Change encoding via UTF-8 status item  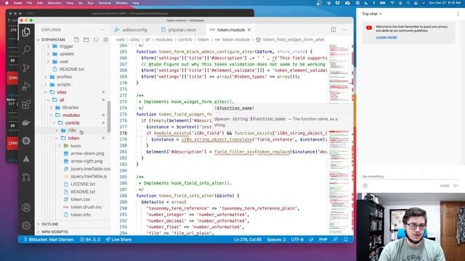click(297, 239)
